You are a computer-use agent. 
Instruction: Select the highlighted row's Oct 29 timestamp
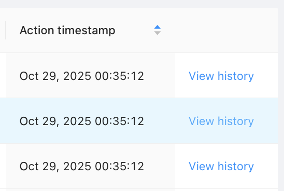[82, 121]
